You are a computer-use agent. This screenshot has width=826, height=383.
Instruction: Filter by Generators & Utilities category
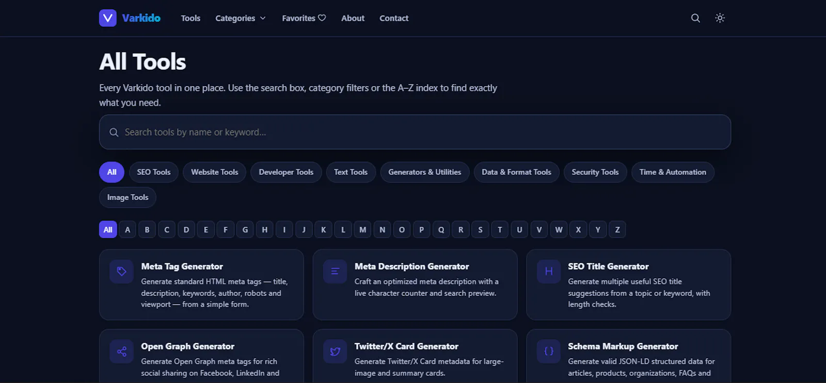click(425, 172)
